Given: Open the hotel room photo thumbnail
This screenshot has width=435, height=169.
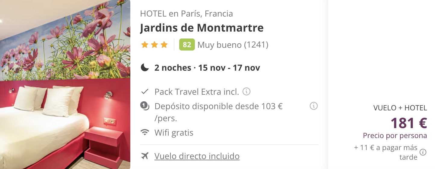Looking at the screenshot, I should coord(65,84).
